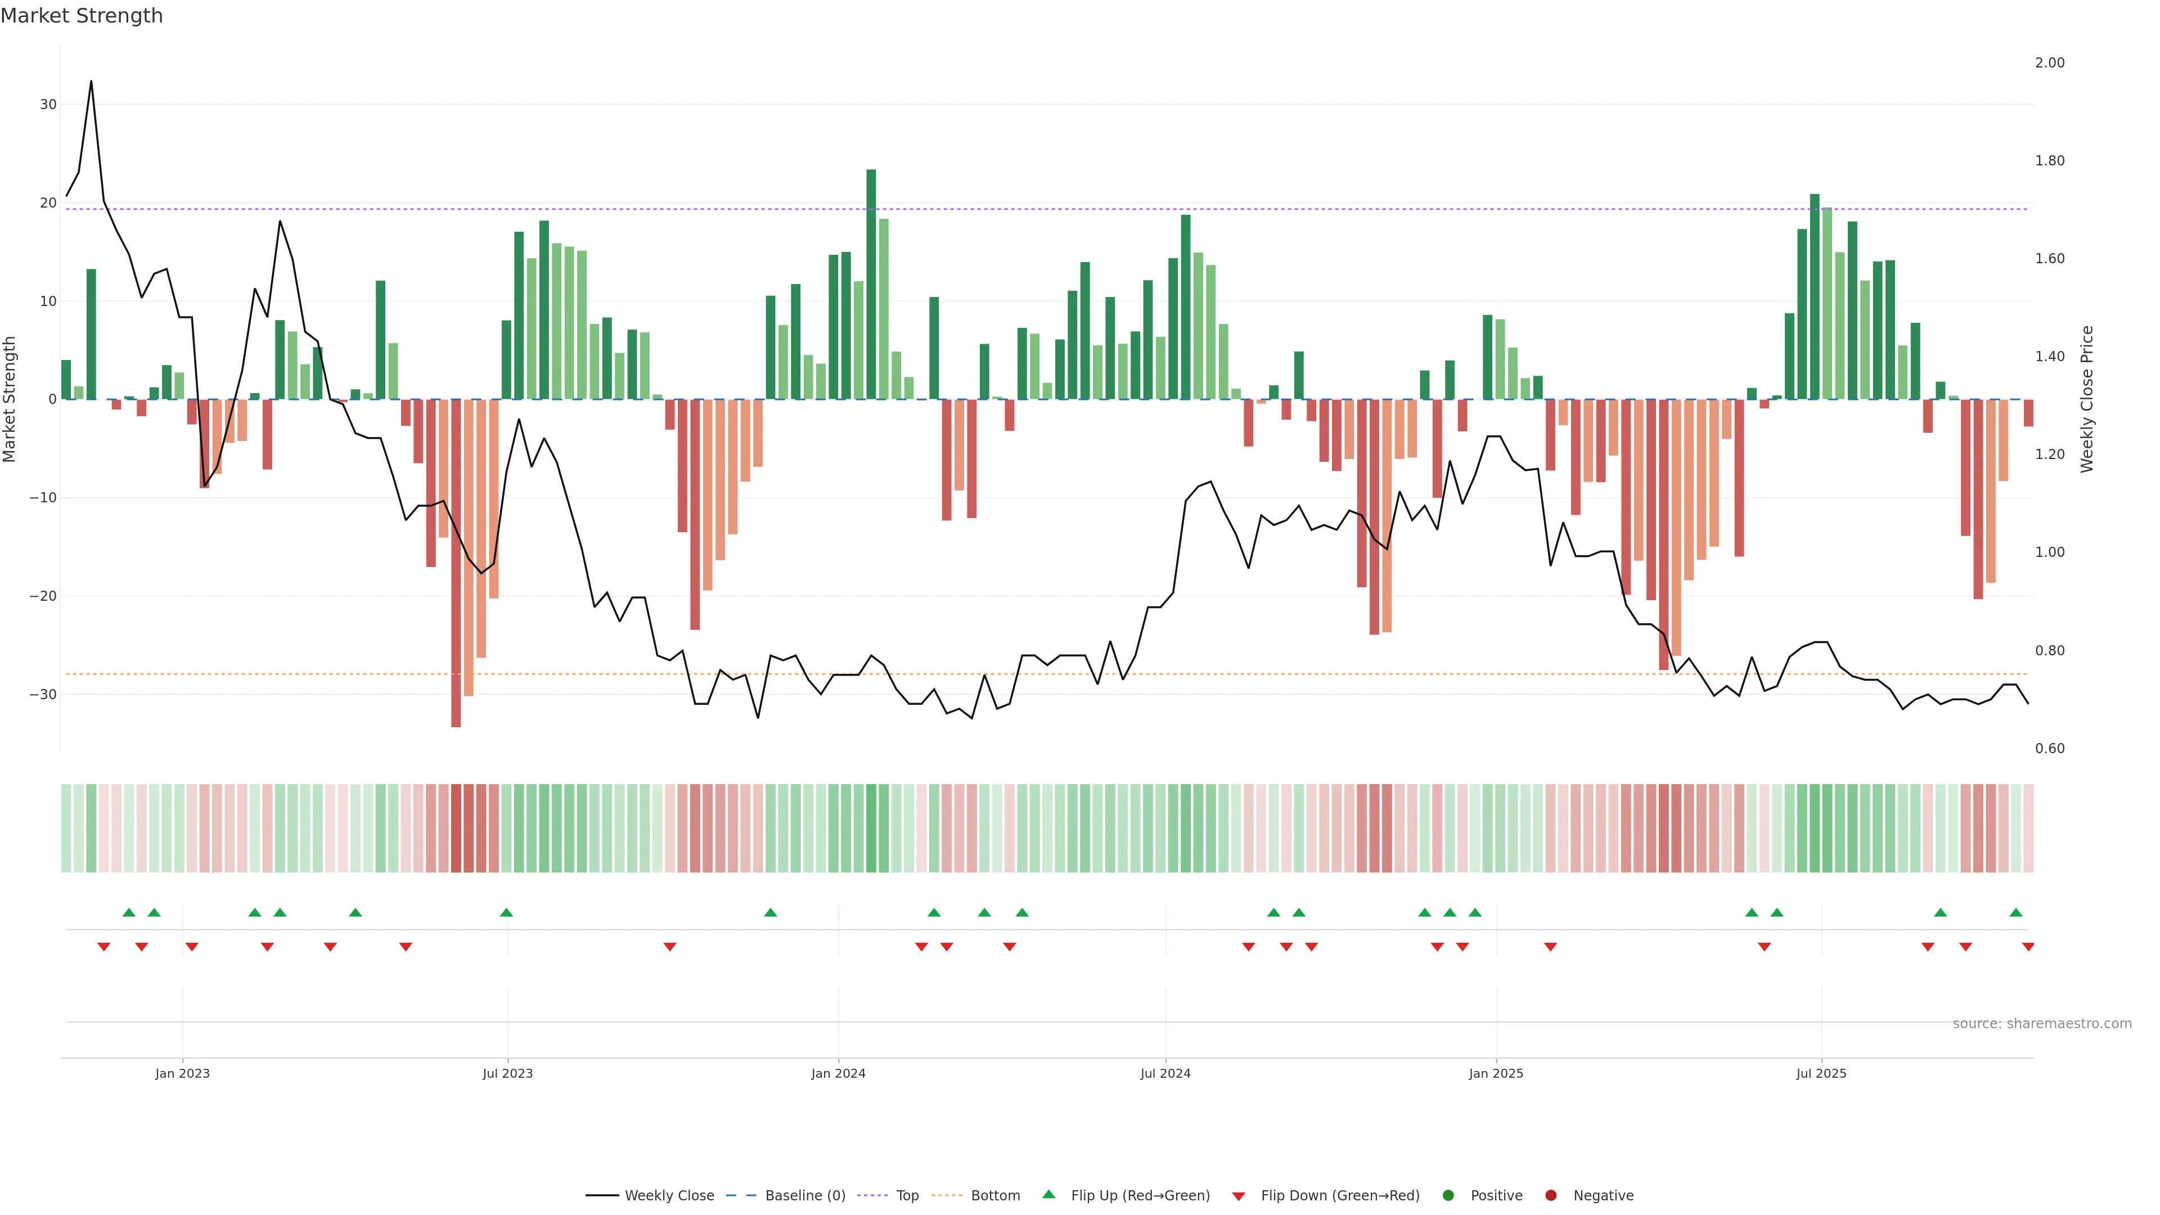Click the last green flip-up marker
2160x1215 pixels.
tap(2016, 912)
